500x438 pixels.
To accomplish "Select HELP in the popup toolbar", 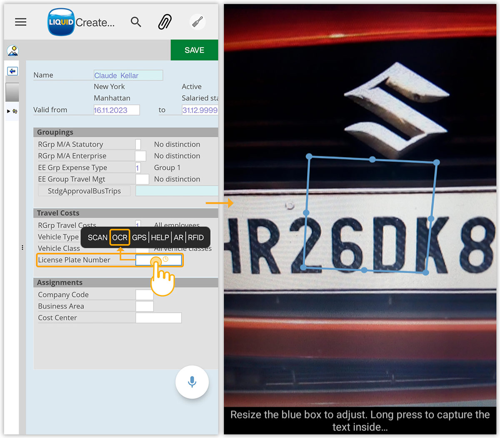I will tap(160, 237).
